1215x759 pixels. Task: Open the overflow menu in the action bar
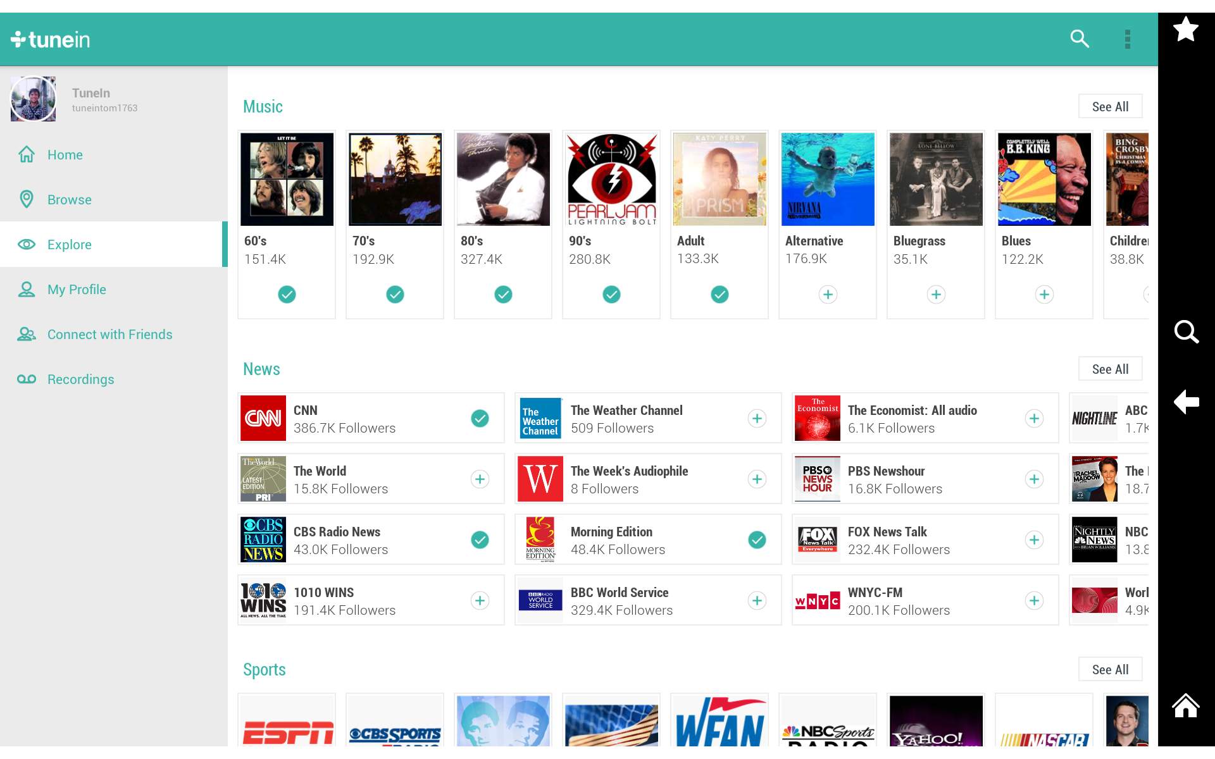[x=1128, y=39]
